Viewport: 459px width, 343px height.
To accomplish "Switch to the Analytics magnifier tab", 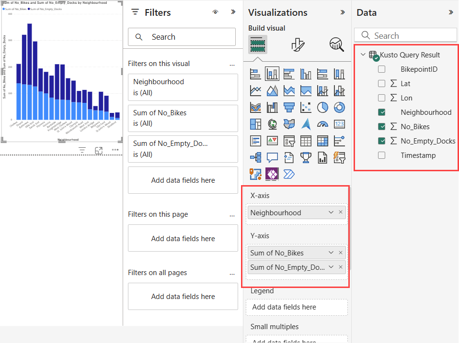I will point(337,44).
